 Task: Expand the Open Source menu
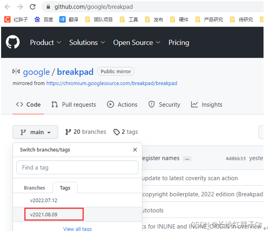click(137, 42)
